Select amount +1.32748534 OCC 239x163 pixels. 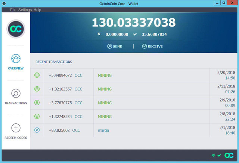[x=66, y=117]
